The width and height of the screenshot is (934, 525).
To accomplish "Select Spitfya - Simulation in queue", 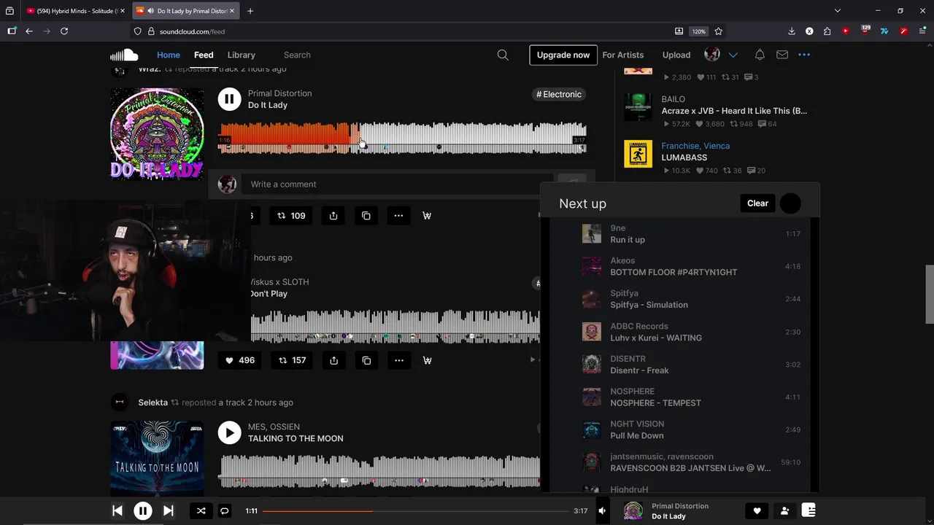I will tap(692, 299).
